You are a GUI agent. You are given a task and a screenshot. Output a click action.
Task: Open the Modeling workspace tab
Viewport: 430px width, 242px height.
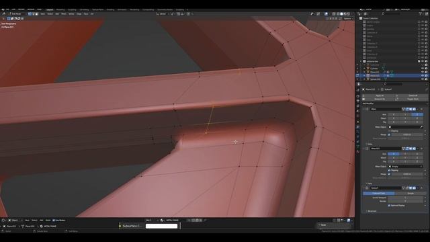(60, 9)
